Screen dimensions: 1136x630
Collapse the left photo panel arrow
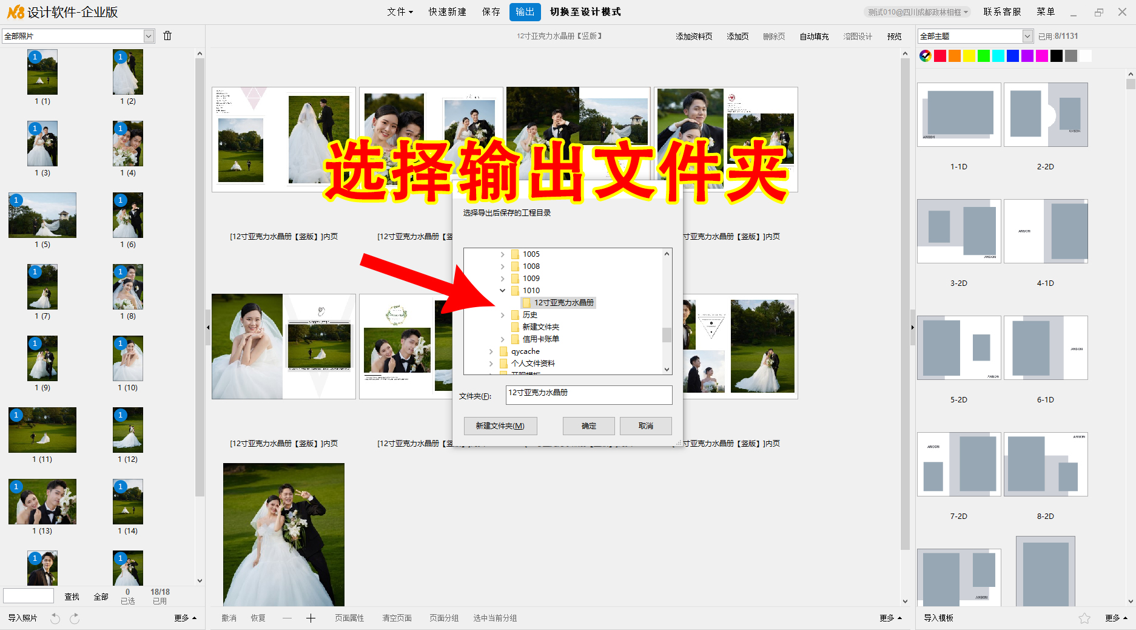coord(208,327)
